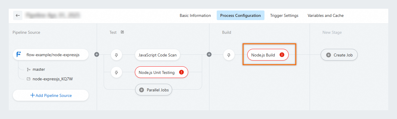This screenshot has width=397, height=119.
Task: Open the Basic Information tab
Action: pyautogui.click(x=195, y=15)
